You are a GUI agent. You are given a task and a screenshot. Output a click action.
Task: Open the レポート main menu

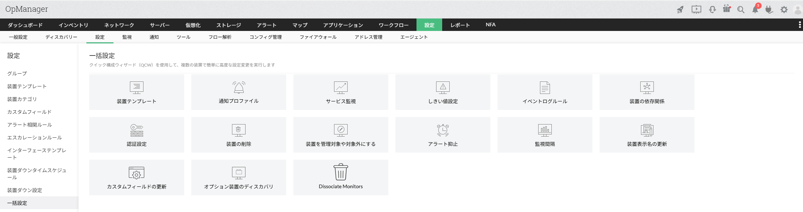[460, 25]
